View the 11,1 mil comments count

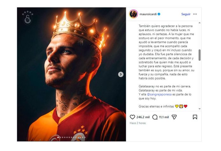point(164,117)
